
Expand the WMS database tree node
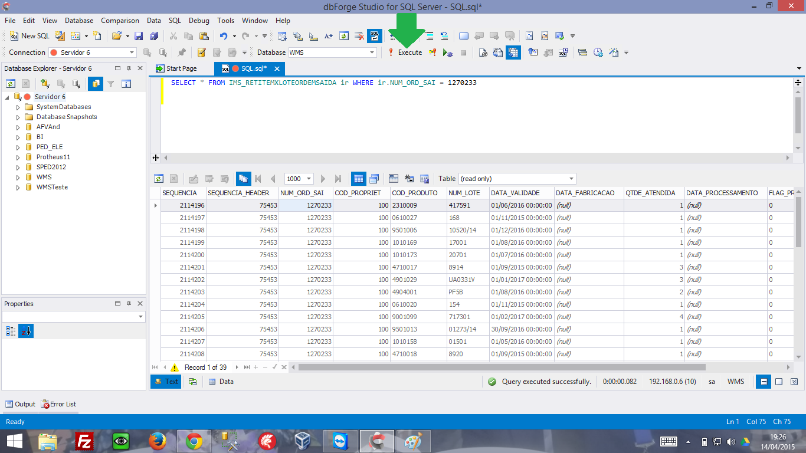[18, 176]
